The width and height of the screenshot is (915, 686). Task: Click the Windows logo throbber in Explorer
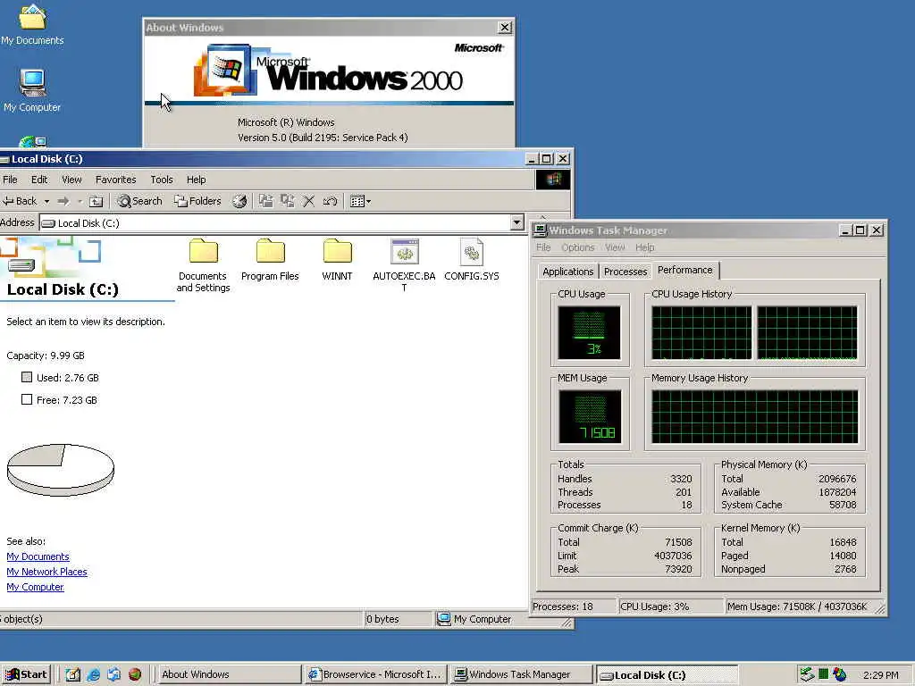(553, 179)
